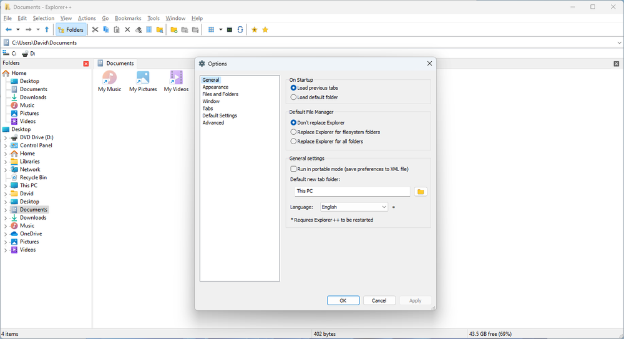The height and width of the screenshot is (339, 624).
Task: Expand DVD Drive (D:) tree node
Action: (x=6, y=137)
